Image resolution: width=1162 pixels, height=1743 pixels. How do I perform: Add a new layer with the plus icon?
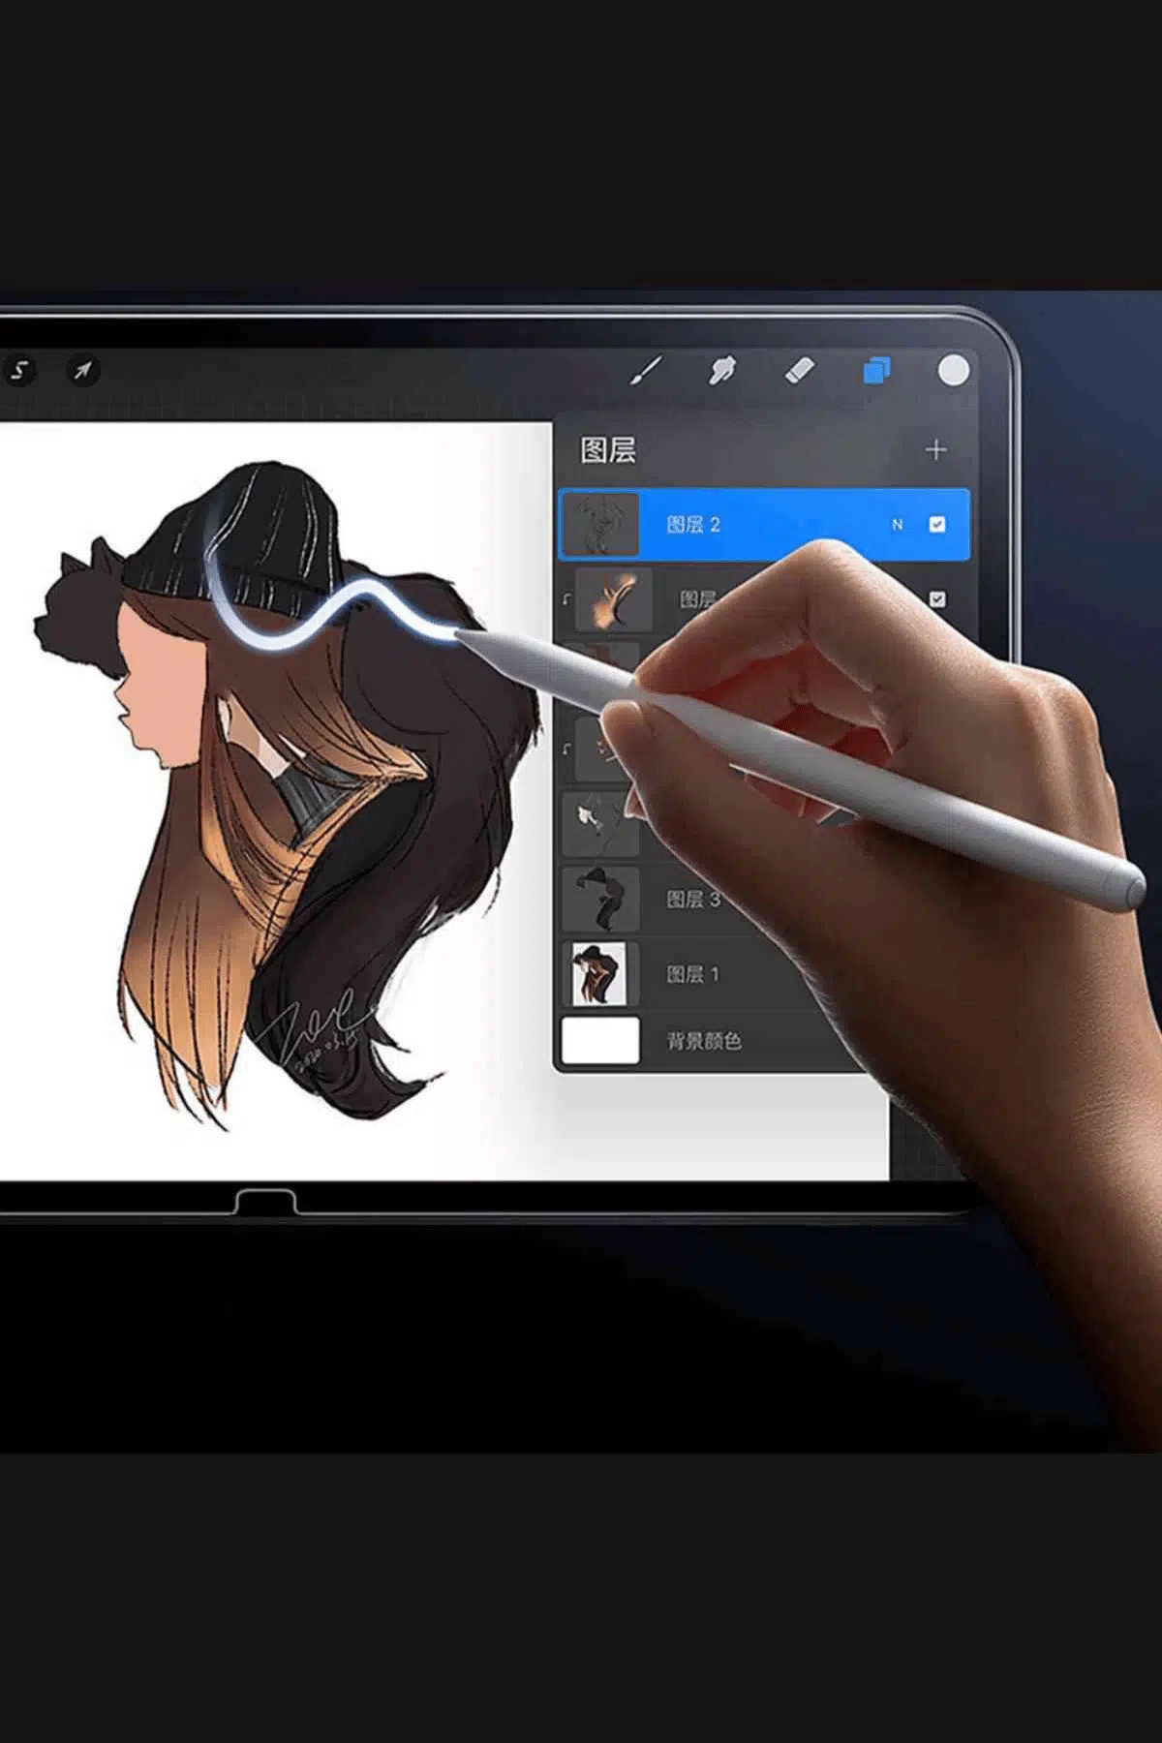(935, 450)
